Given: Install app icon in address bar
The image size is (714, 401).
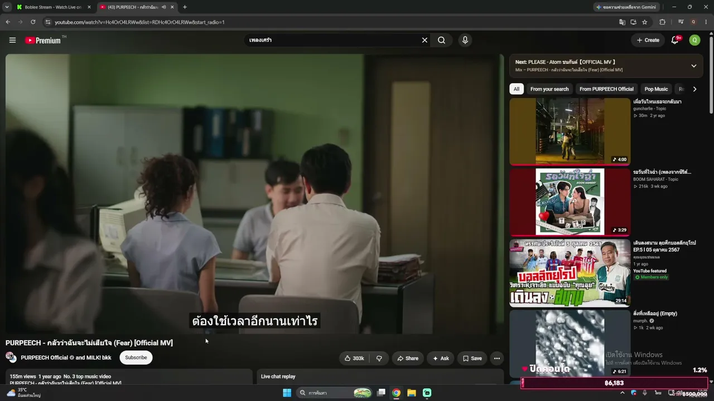Looking at the screenshot, I should click(x=633, y=22).
